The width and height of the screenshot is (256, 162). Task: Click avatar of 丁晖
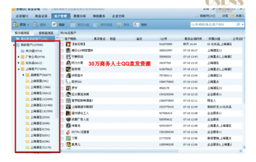[68, 138]
